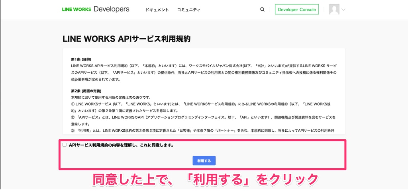
Task: Click the search magnifier icon in header
Action: click(x=262, y=10)
